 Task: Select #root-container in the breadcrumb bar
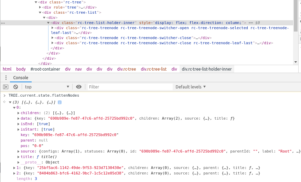pyautogui.click(x=45, y=69)
